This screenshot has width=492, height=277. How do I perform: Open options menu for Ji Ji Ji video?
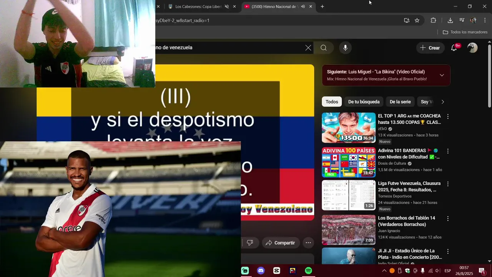pos(448,251)
